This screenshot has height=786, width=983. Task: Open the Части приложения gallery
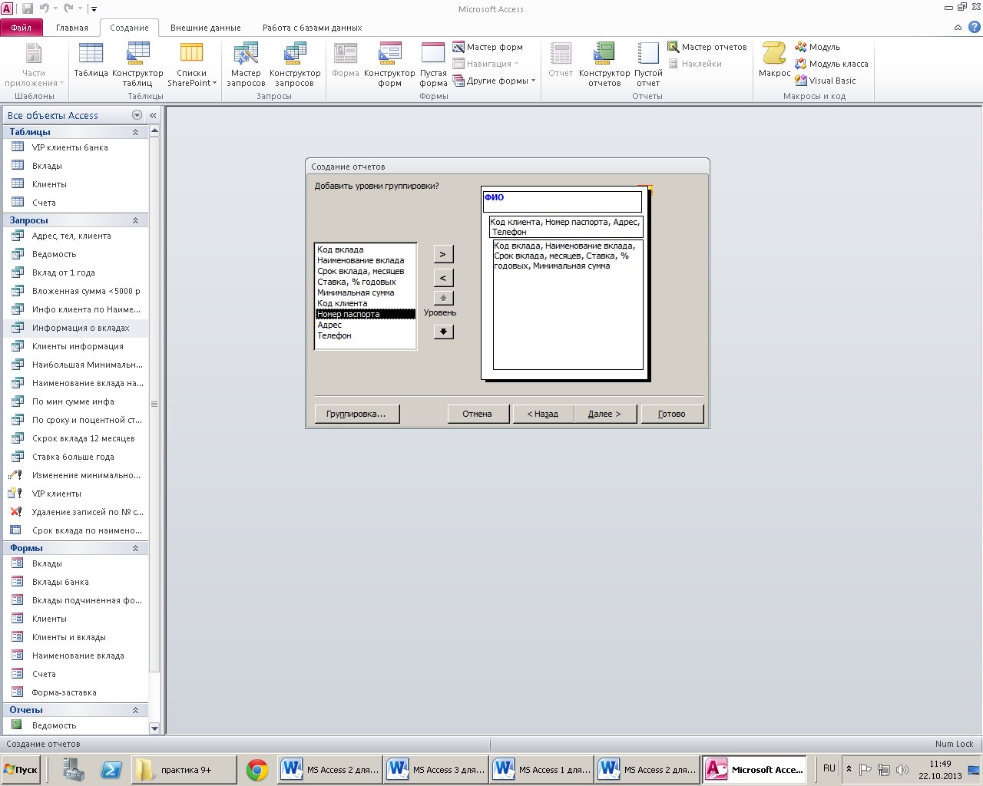coord(34,64)
